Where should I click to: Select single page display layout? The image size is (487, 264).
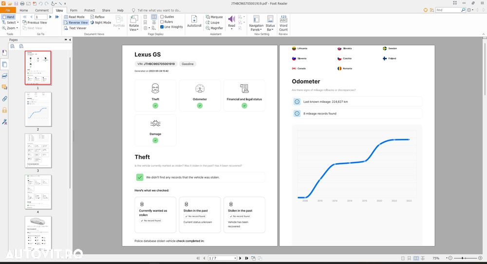(145, 17)
